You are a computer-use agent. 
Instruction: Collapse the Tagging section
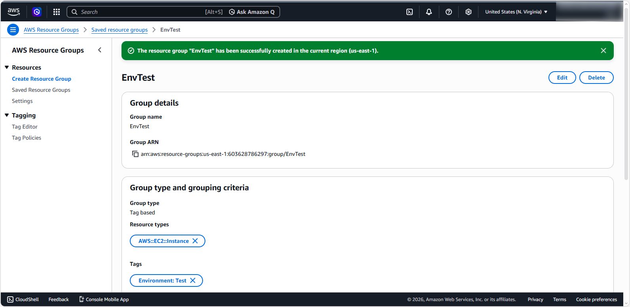pos(7,115)
